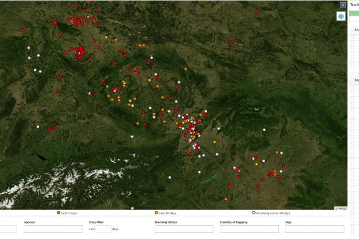Toggle the MI group checkbox in tracking panel
The image size is (359, 239).
click(352, 80)
